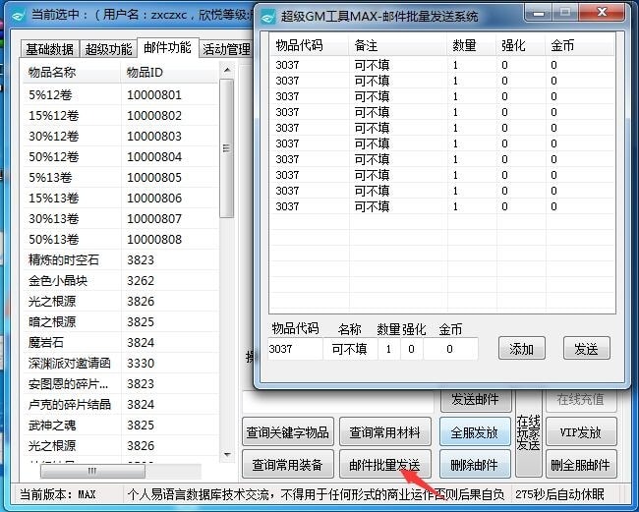This screenshot has height=512, width=639.
Task: Select the 活动管理 tab
Action: pos(225,49)
